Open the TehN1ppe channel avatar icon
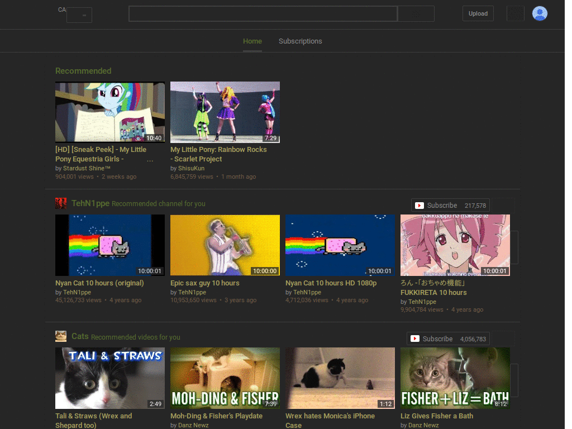 (61, 203)
